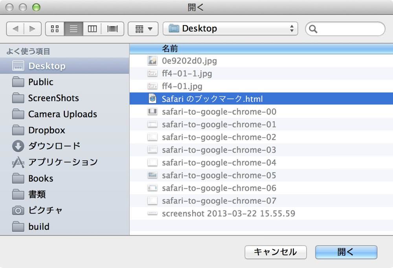This screenshot has height=268, width=393.
Task: Click the build folder icon
Action: (18, 226)
